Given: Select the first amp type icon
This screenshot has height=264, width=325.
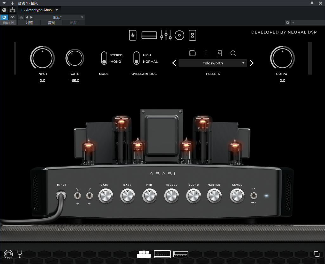Looking at the screenshot, I should (144, 254).
